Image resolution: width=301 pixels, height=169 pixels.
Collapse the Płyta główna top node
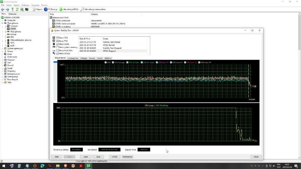tap(2, 23)
